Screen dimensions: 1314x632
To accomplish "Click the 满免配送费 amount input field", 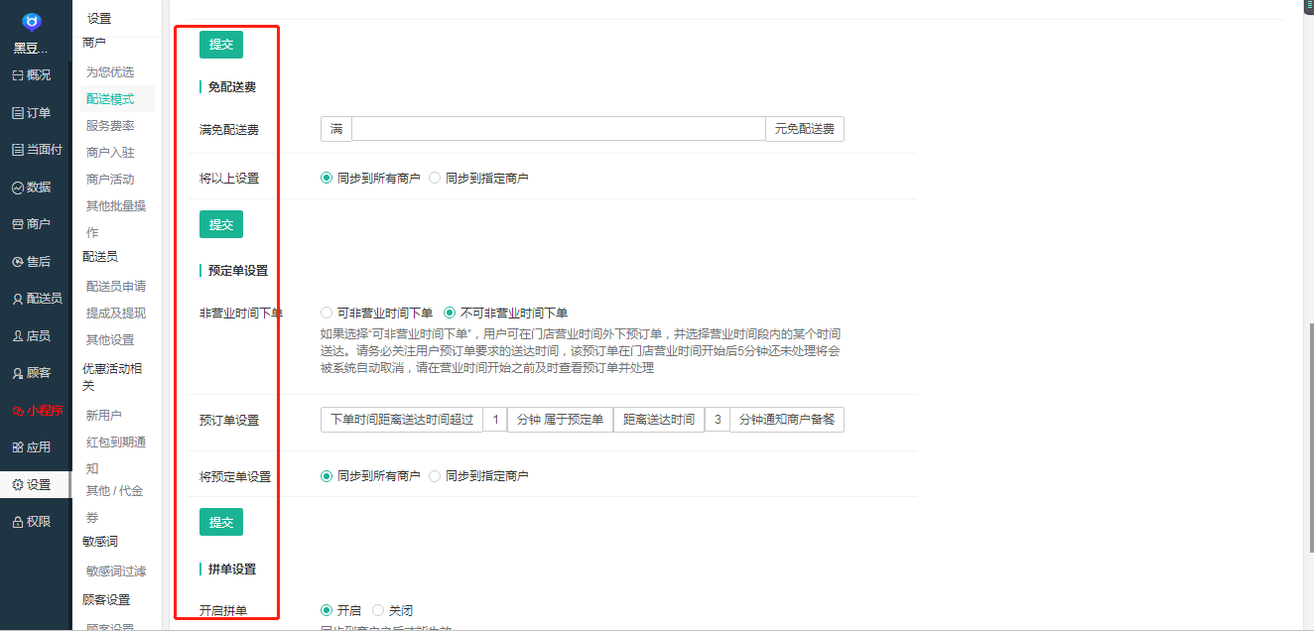I will pyautogui.click(x=559, y=129).
